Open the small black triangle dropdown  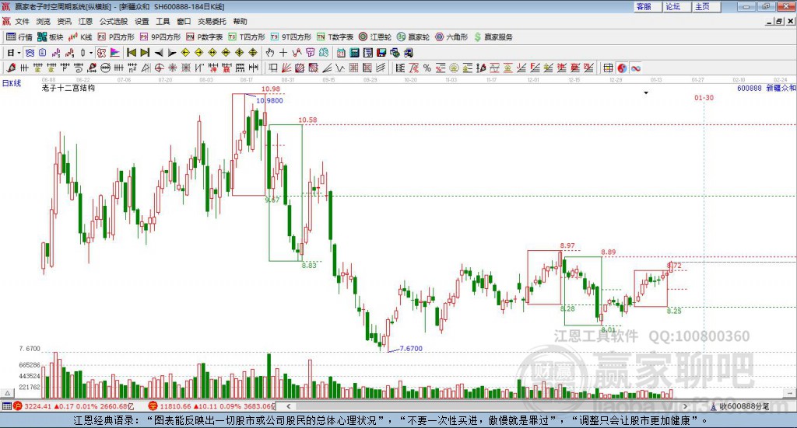pyautogui.click(x=646, y=92)
